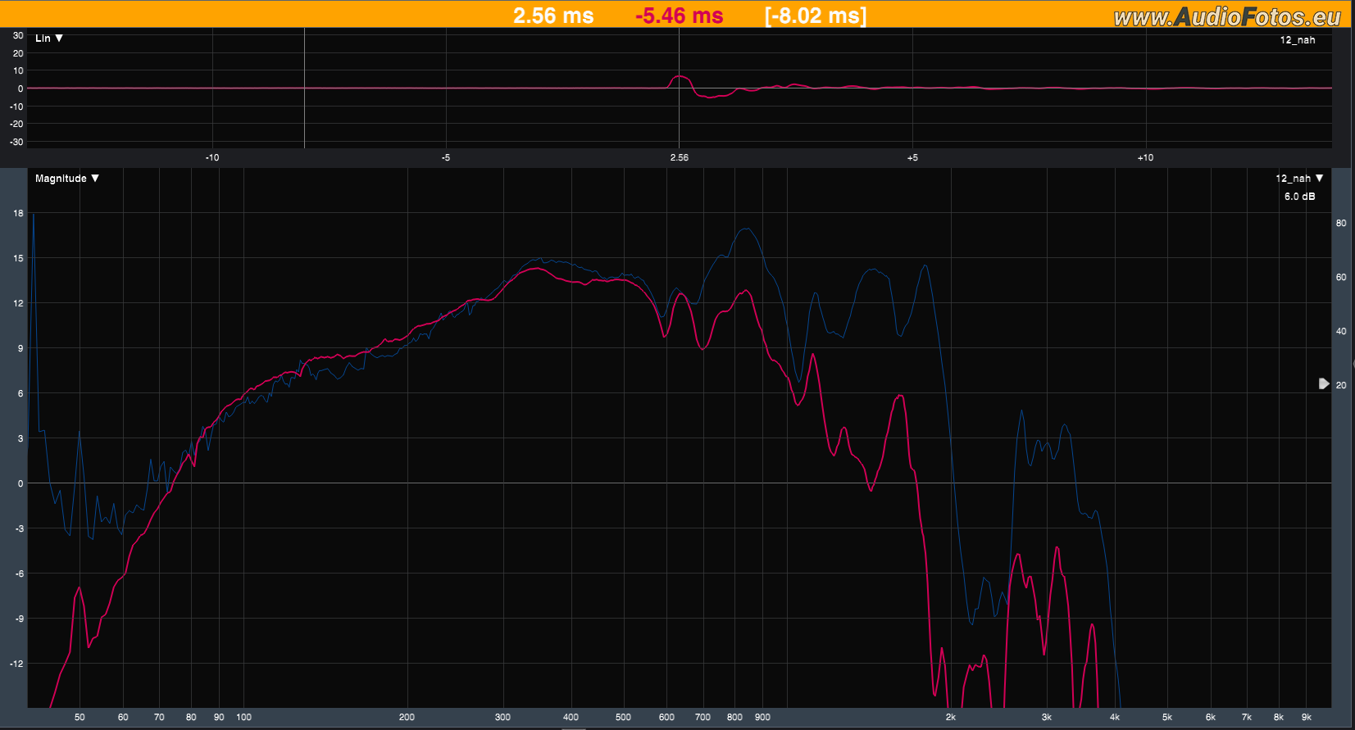Click the 9k label on the frequency axis
Screen dimensions: 1355x730
[1307, 717]
